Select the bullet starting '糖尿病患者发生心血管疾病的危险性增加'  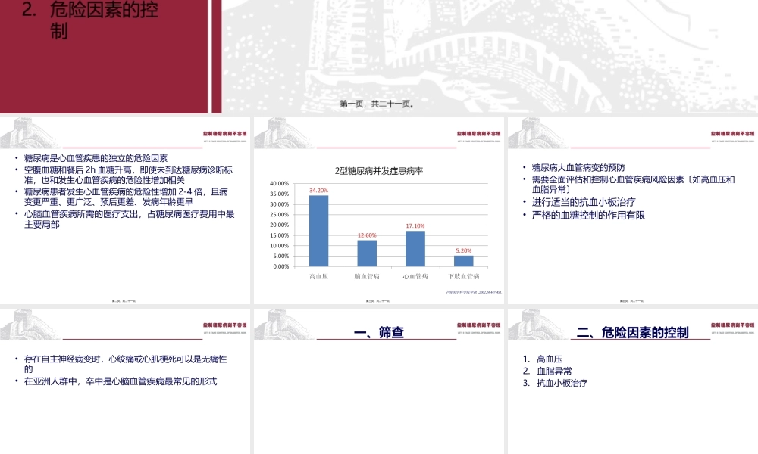126,197
